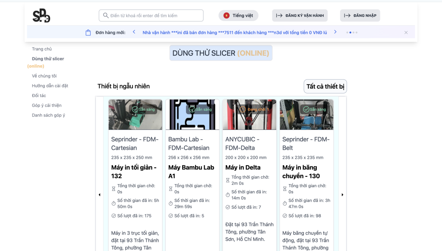Show previous order notification with left chevron
The height and width of the screenshot is (251, 442).
[134, 32]
